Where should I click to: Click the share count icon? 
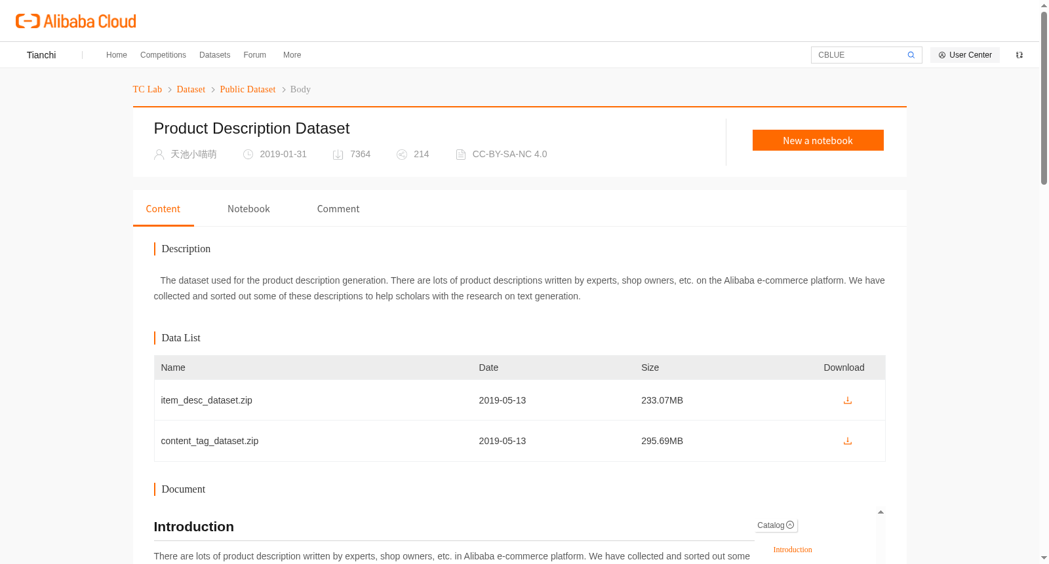pos(402,155)
